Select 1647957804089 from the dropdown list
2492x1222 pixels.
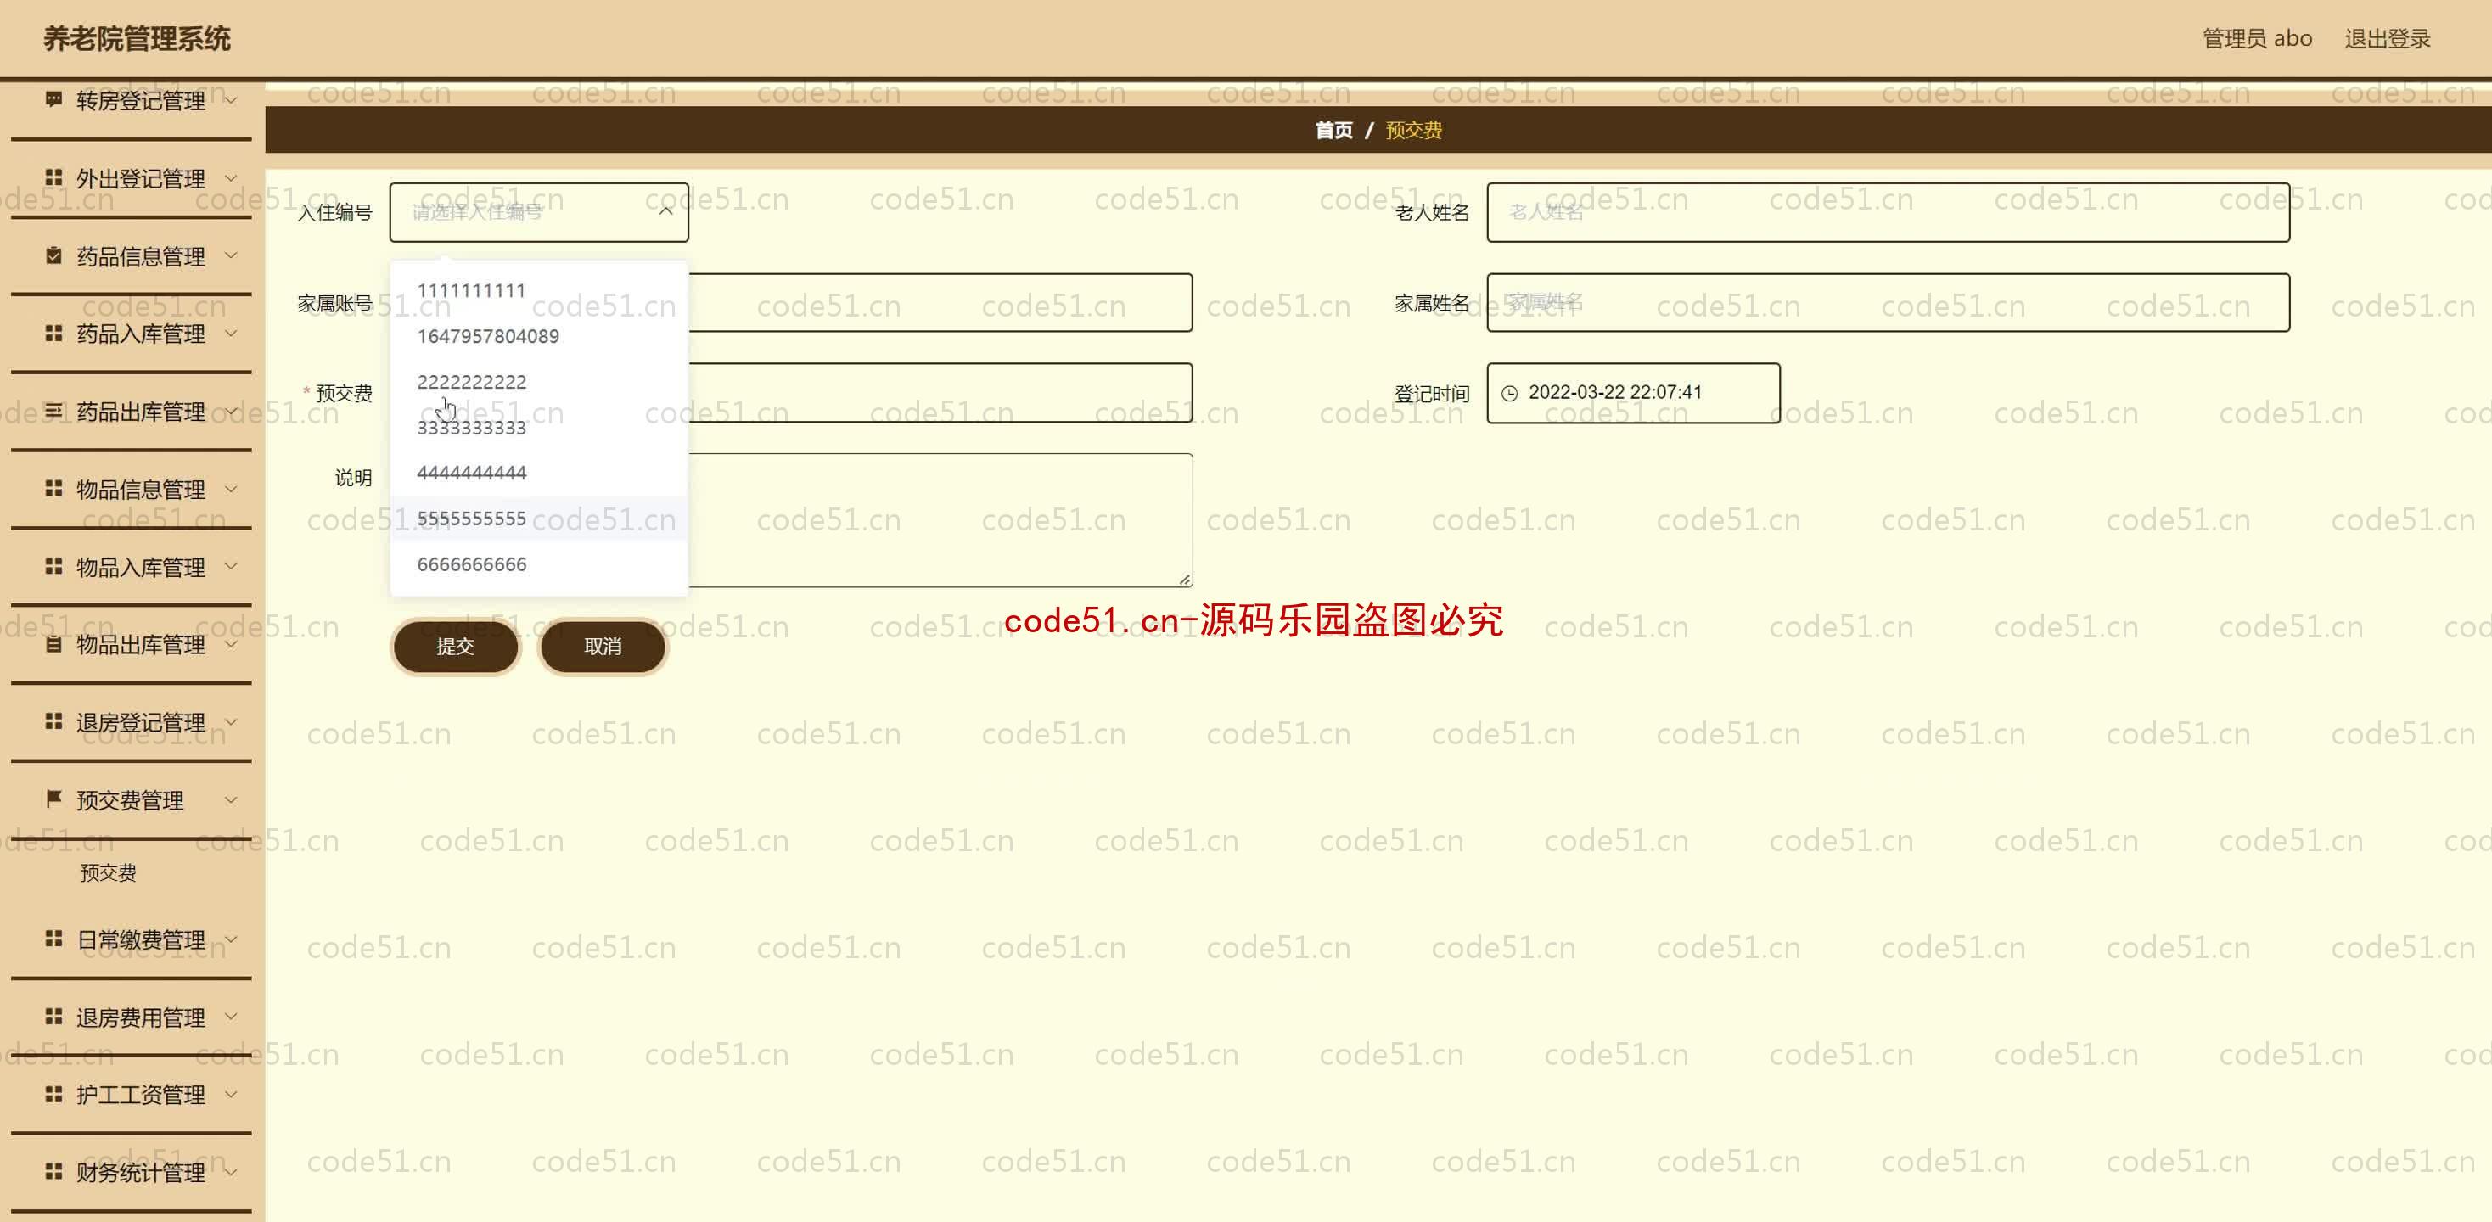tap(539, 336)
